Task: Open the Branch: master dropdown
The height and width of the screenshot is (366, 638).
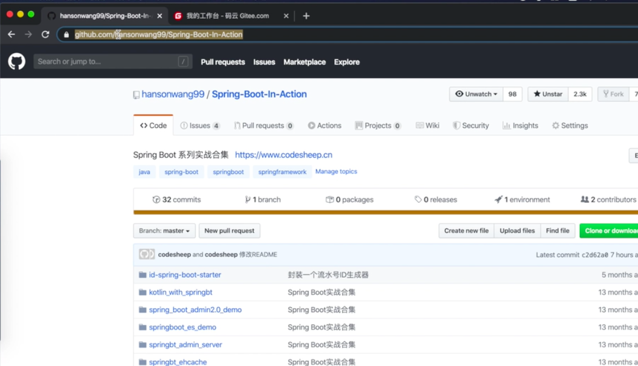Action: coord(164,231)
